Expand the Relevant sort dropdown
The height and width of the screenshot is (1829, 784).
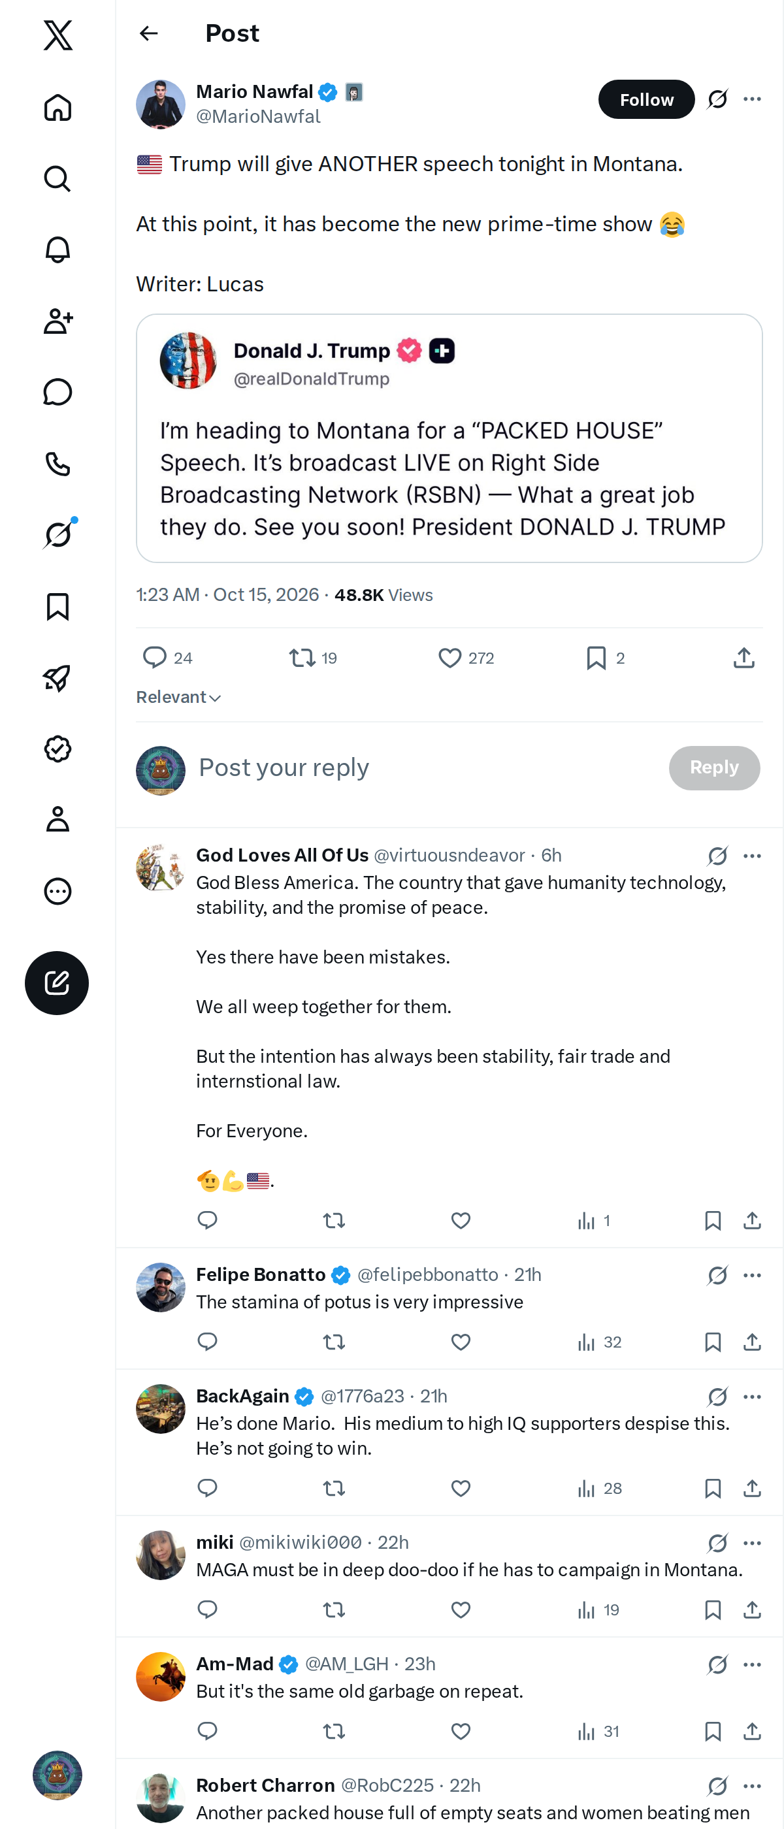[178, 697]
